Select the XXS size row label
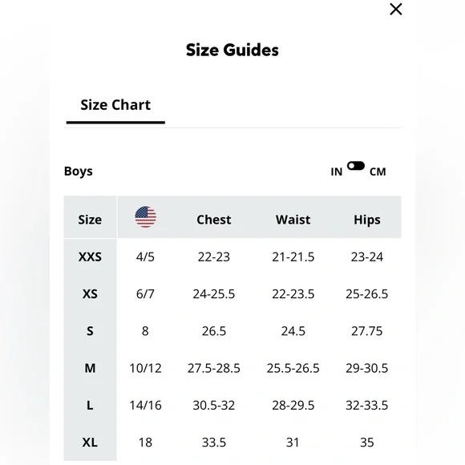 click(x=90, y=257)
